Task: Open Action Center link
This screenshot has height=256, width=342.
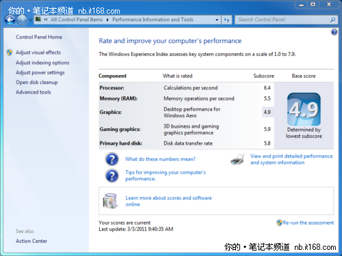Action: [31, 241]
